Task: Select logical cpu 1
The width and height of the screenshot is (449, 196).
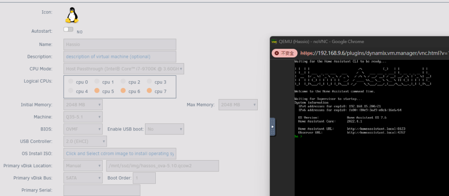Action: [x=97, y=81]
